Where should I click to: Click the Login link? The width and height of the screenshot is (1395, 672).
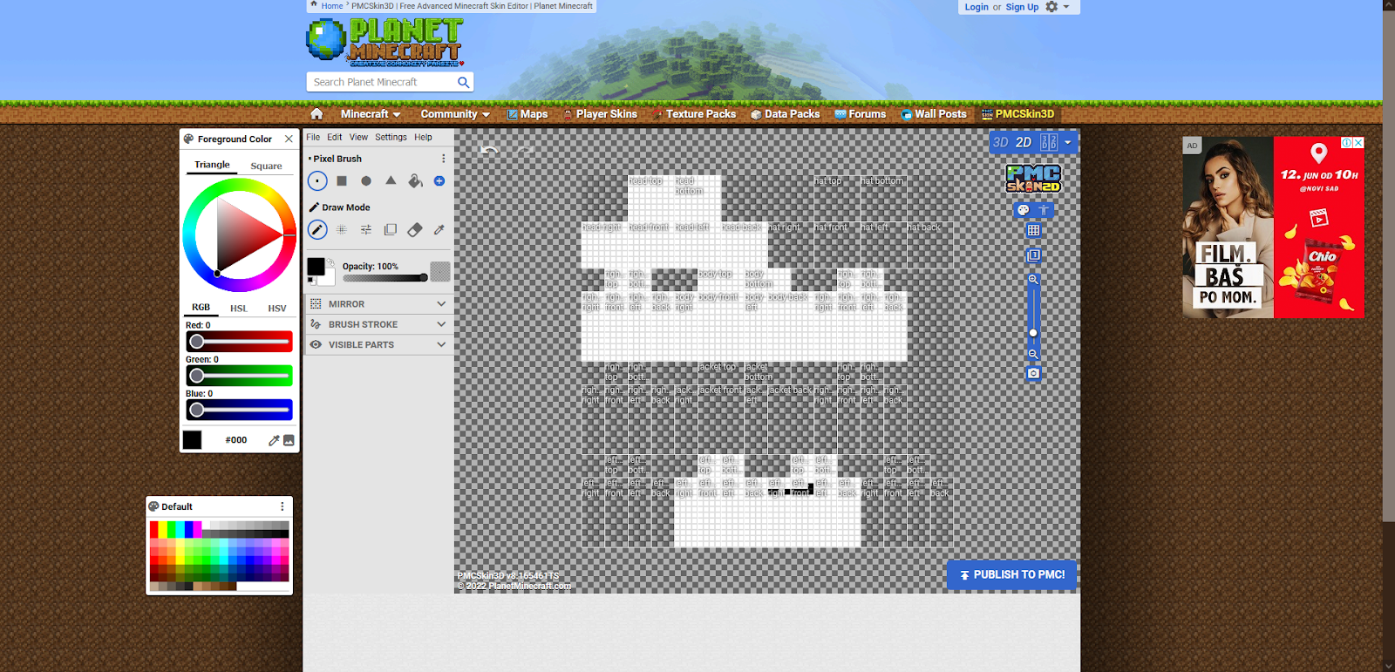(976, 7)
